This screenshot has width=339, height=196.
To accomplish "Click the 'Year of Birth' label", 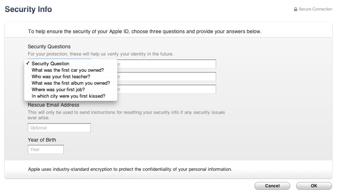I will [x=42, y=140].
